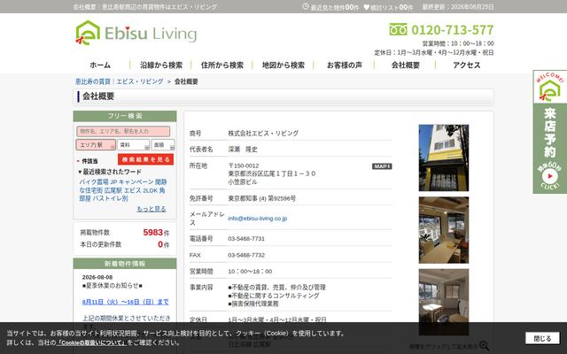Click phone number 0120-713-577
Screen dimensions: 567x354
click(x=453, y=29)
